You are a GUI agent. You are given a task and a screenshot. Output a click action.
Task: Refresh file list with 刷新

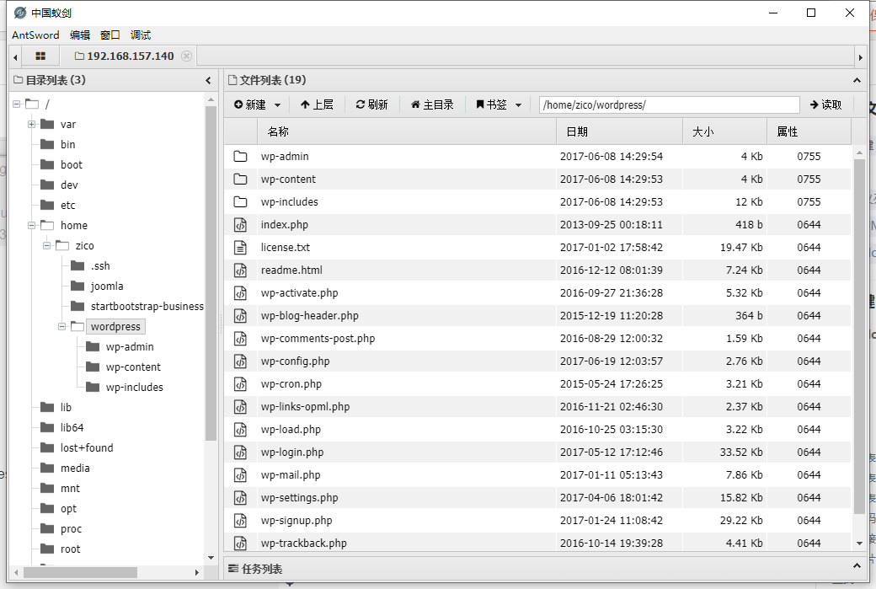point(371,104)
